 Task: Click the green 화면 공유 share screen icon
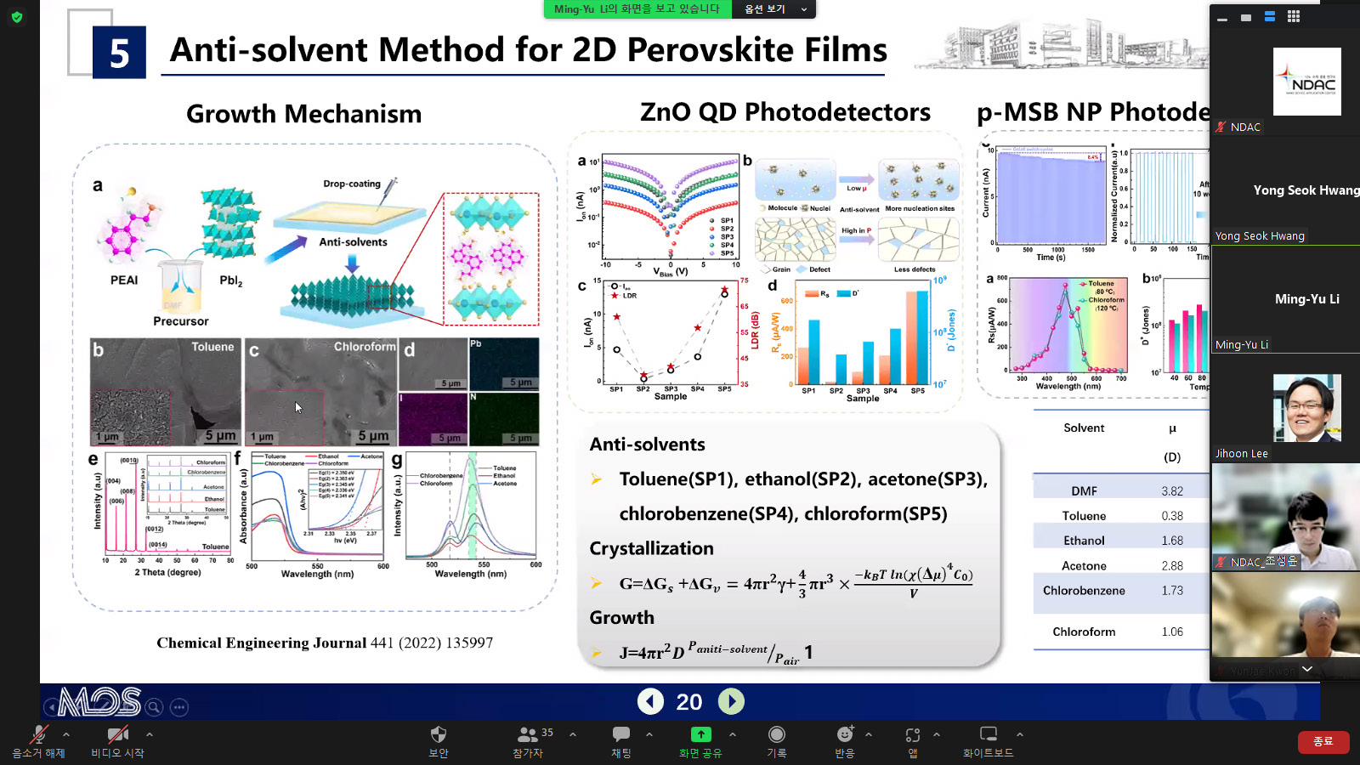(x=700, y=734)
